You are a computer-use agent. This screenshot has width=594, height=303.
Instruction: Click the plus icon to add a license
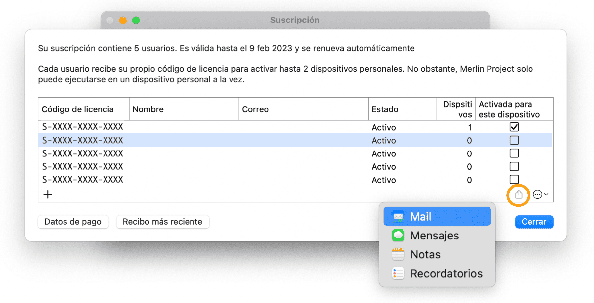[47, 194]
